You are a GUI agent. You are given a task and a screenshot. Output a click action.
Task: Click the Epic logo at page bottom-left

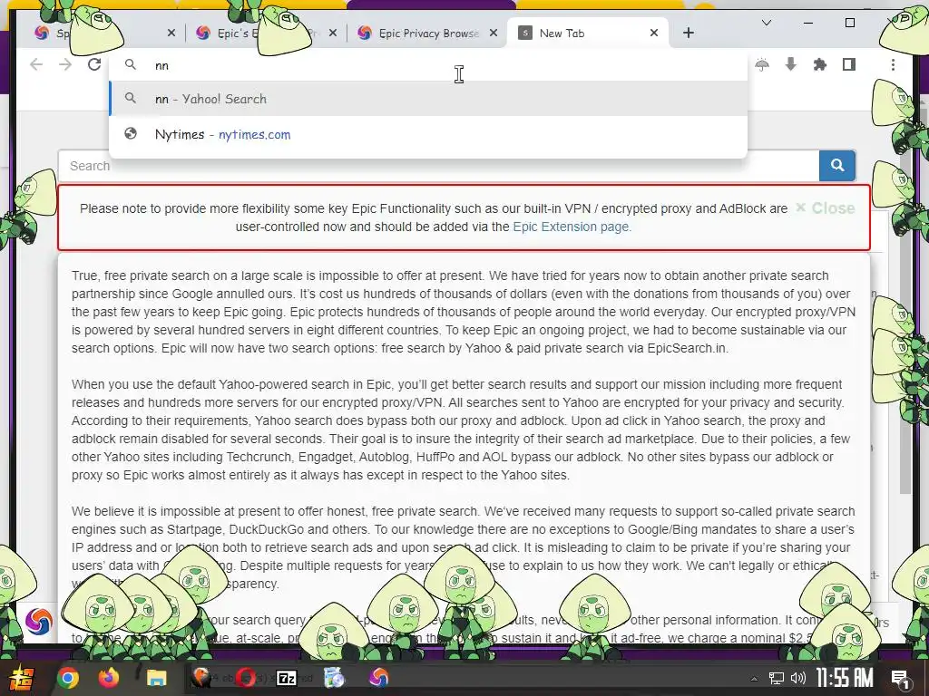coord(39,622)
